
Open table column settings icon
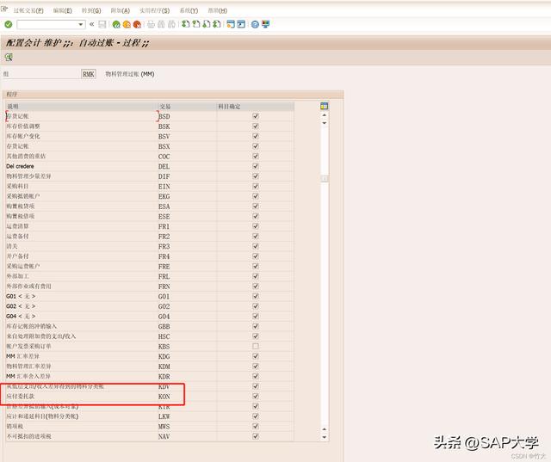pos(324,106)
